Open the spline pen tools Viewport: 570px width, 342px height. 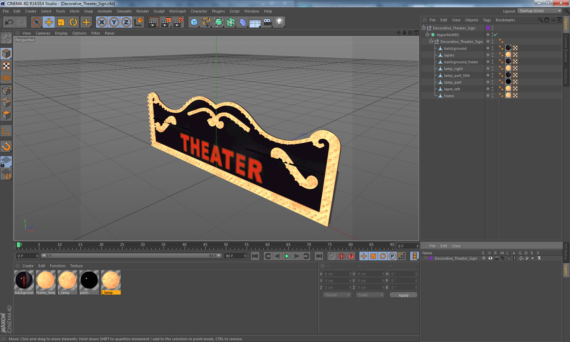coord(206,22)
